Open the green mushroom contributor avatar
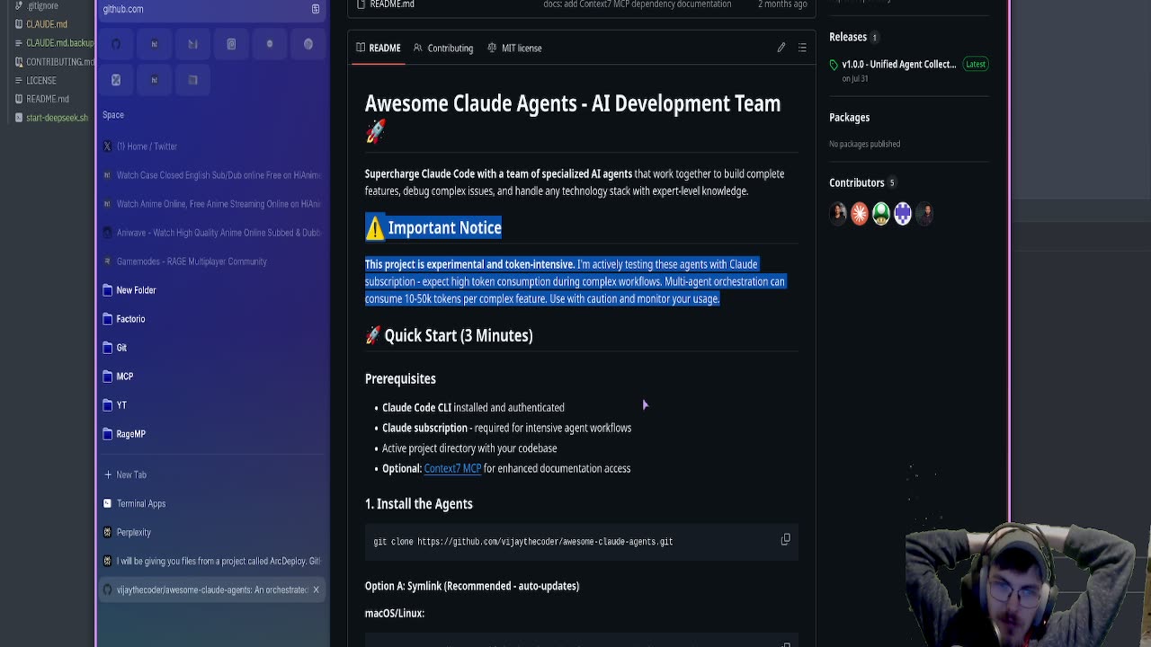Screen dimensions: 1151x647 pyautogui.click(x=881, y=213)
